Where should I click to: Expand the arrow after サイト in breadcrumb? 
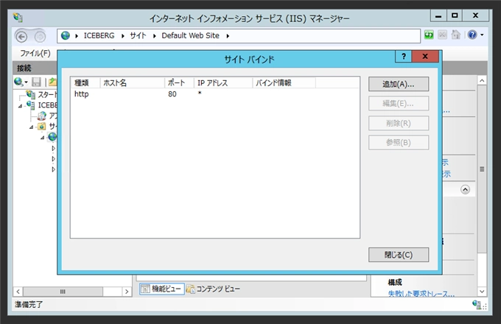(x=154, y=36)
